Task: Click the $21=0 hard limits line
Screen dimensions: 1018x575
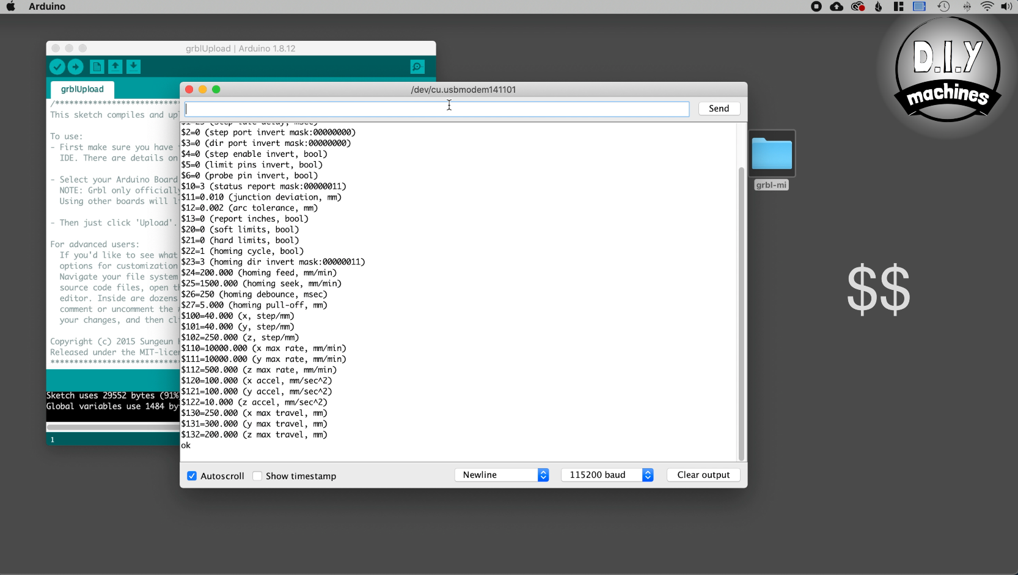Action: point(240,240)
